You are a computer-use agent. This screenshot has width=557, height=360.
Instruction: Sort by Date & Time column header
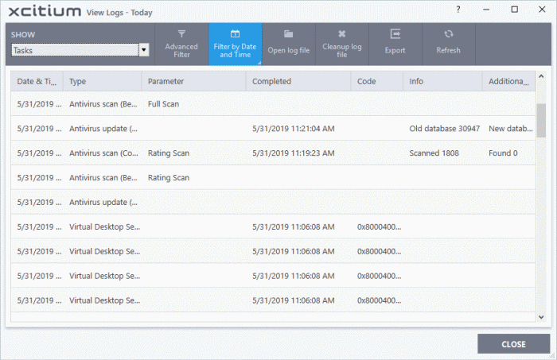37,82
